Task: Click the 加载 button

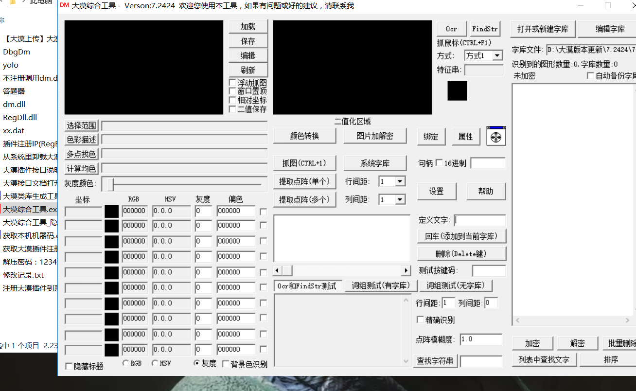Action: pyautogui.click(x=248, y=27)
